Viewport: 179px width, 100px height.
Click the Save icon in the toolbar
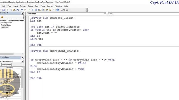[x=3, y=10]
